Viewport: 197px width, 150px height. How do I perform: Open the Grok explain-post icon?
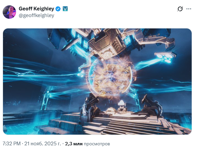coord(180,9)
